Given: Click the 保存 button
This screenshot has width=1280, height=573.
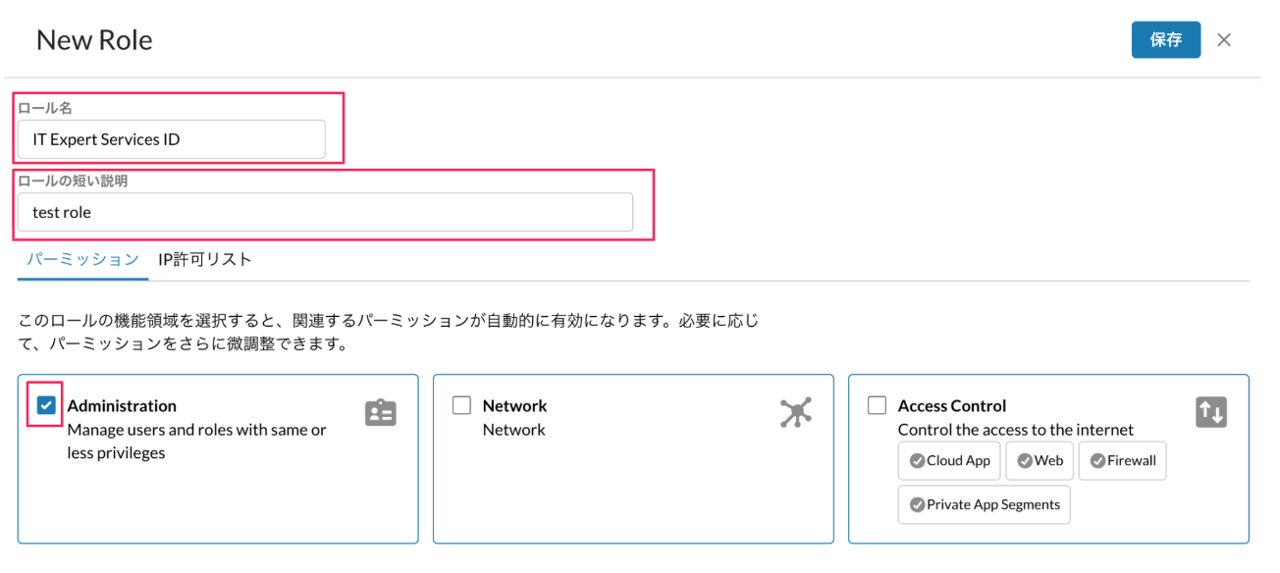Looking at the screenshot, I should [1166, 40].
